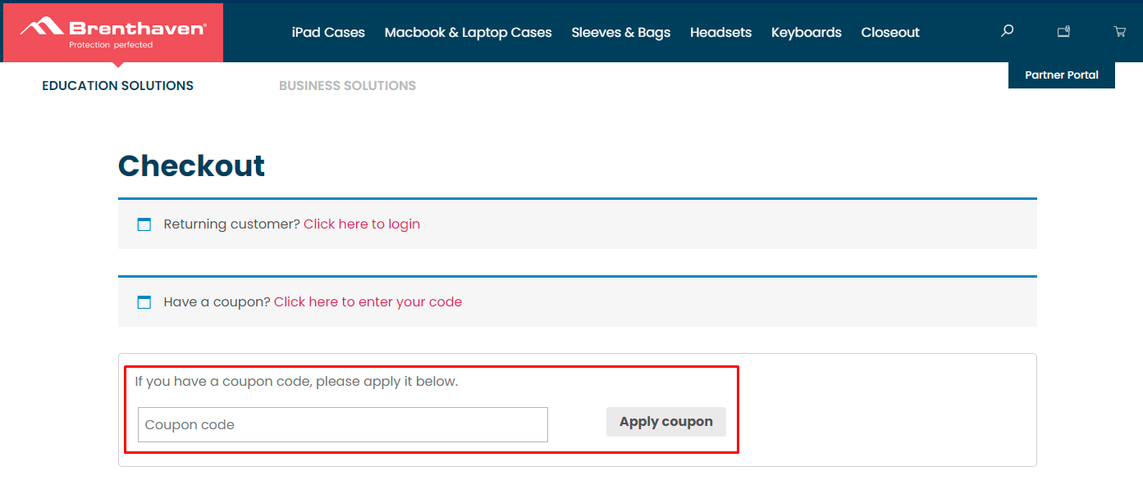
Task: Select Education Solutions tab
Action: (118, 85)
